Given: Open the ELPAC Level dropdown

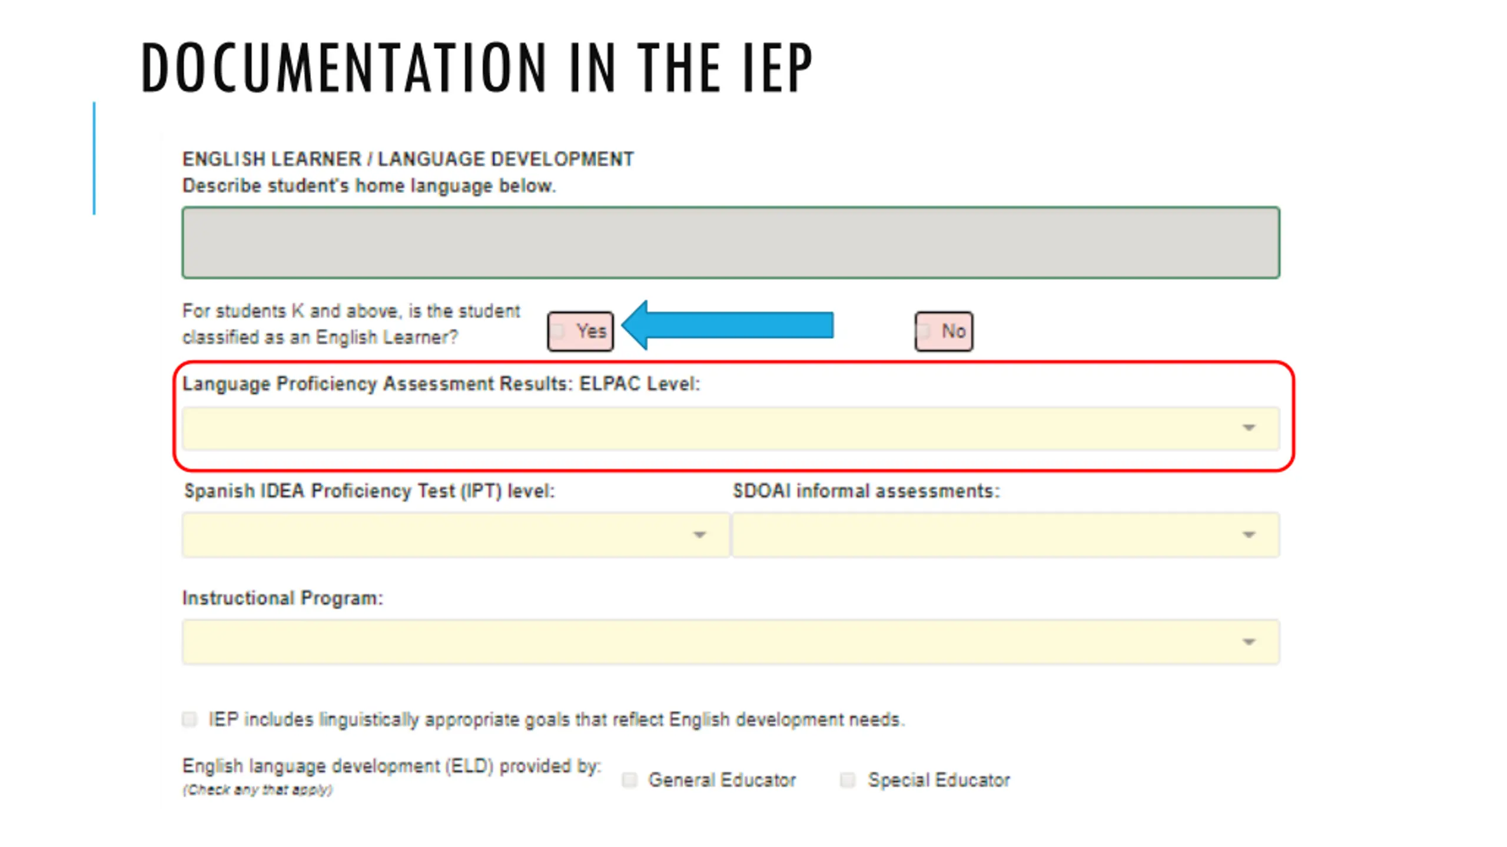Looking at the screenshot, I should tap(731, 428).
